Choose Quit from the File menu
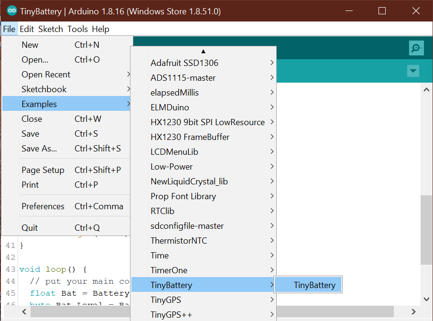This screenshot has width=433, height=321. tap(66, 228)
